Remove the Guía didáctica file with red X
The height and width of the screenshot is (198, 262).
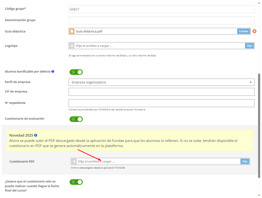254,31
